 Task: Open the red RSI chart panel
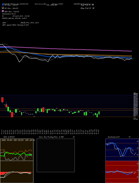click(x=122, y=172)
